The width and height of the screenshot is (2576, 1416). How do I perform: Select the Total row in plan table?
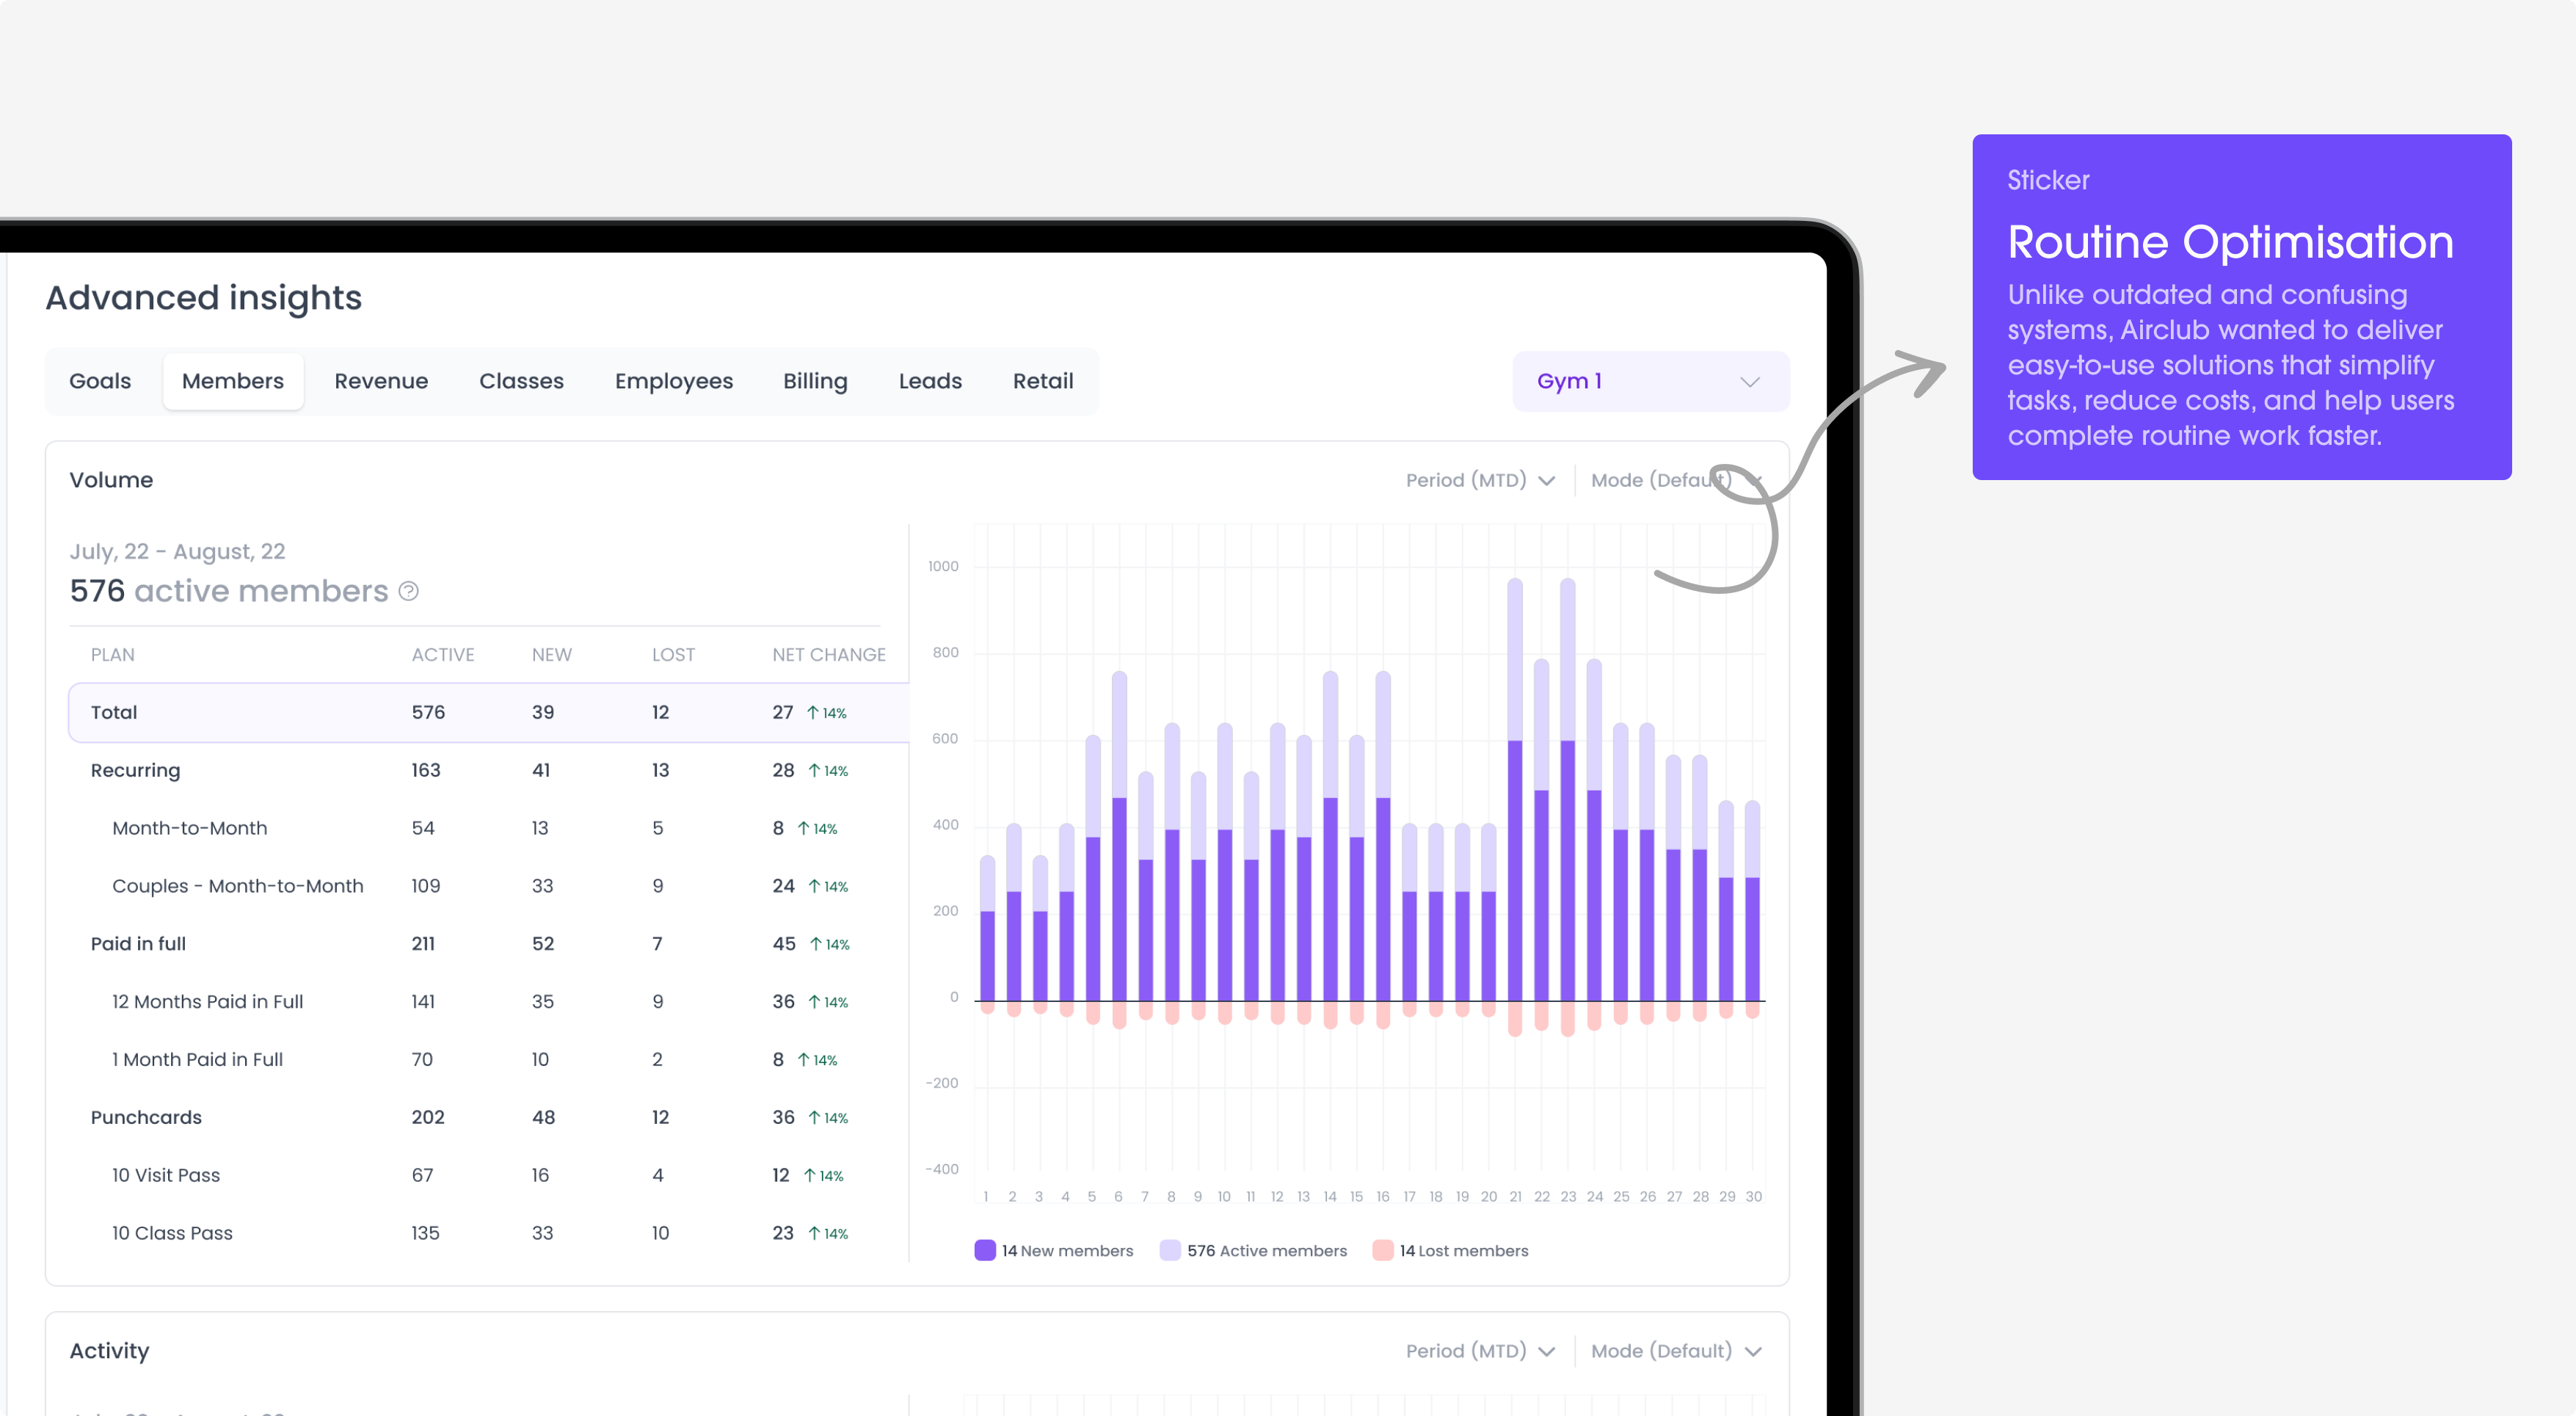488,713
